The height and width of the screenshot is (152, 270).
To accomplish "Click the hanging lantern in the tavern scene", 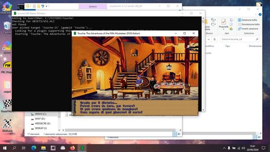I will (x=169, y=66).
